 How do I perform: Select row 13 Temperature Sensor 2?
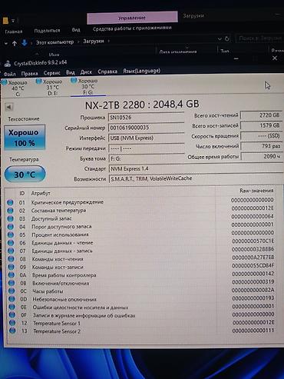click(x=140, y=331)
